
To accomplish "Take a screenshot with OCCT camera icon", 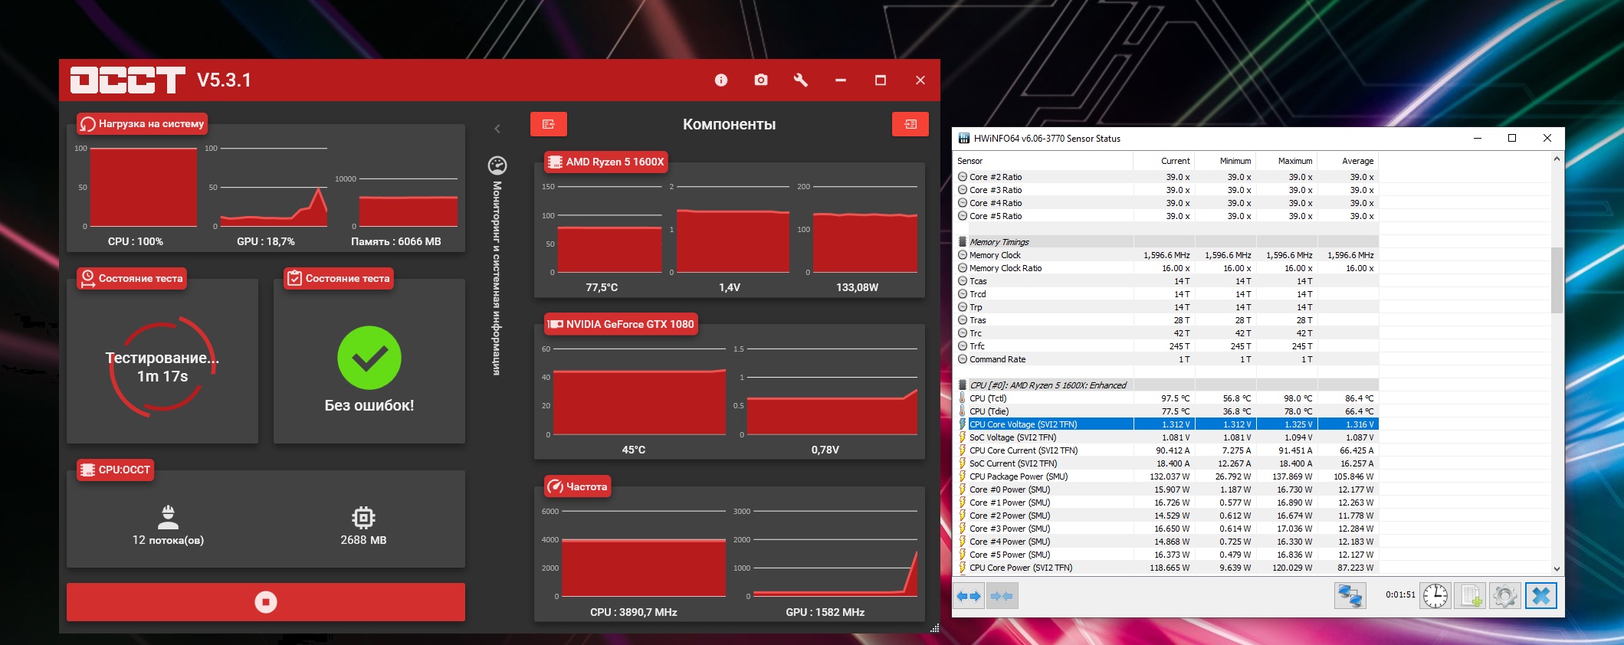I will pos(761,80).
